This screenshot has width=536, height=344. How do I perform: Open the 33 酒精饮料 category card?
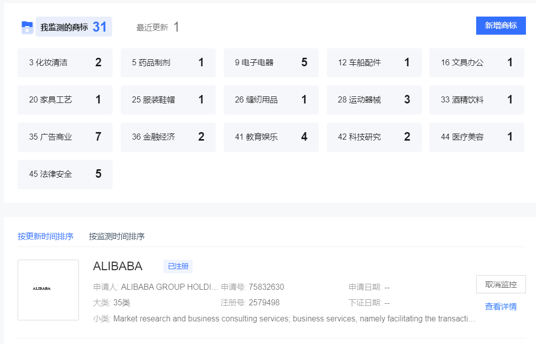[477, 99]
